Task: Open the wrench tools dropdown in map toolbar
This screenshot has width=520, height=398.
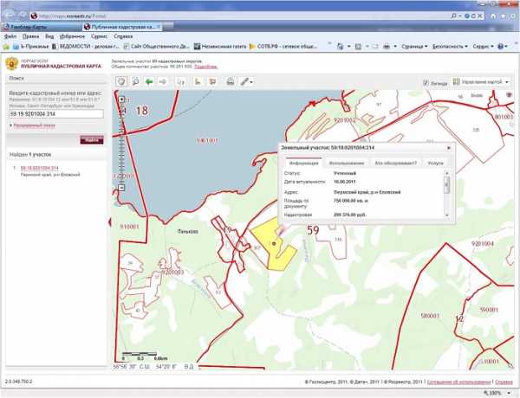Action: pyautogui.click(x=246, y=81)
